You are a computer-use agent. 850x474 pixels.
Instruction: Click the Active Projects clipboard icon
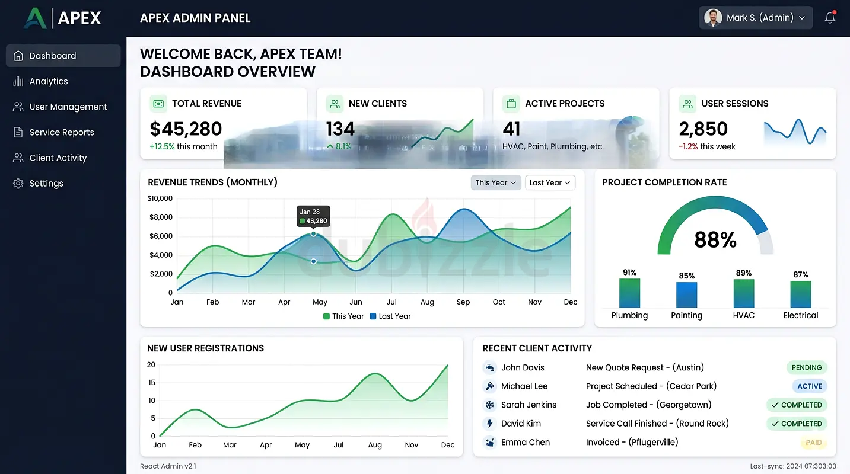tap(511, 104)
